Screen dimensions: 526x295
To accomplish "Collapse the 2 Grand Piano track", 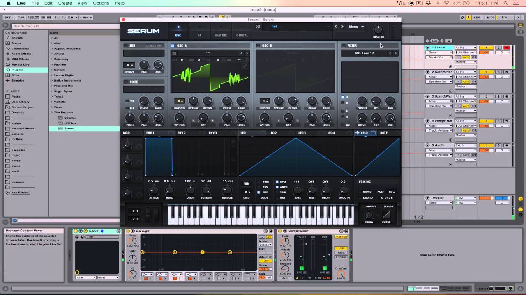I will (428, 72).
